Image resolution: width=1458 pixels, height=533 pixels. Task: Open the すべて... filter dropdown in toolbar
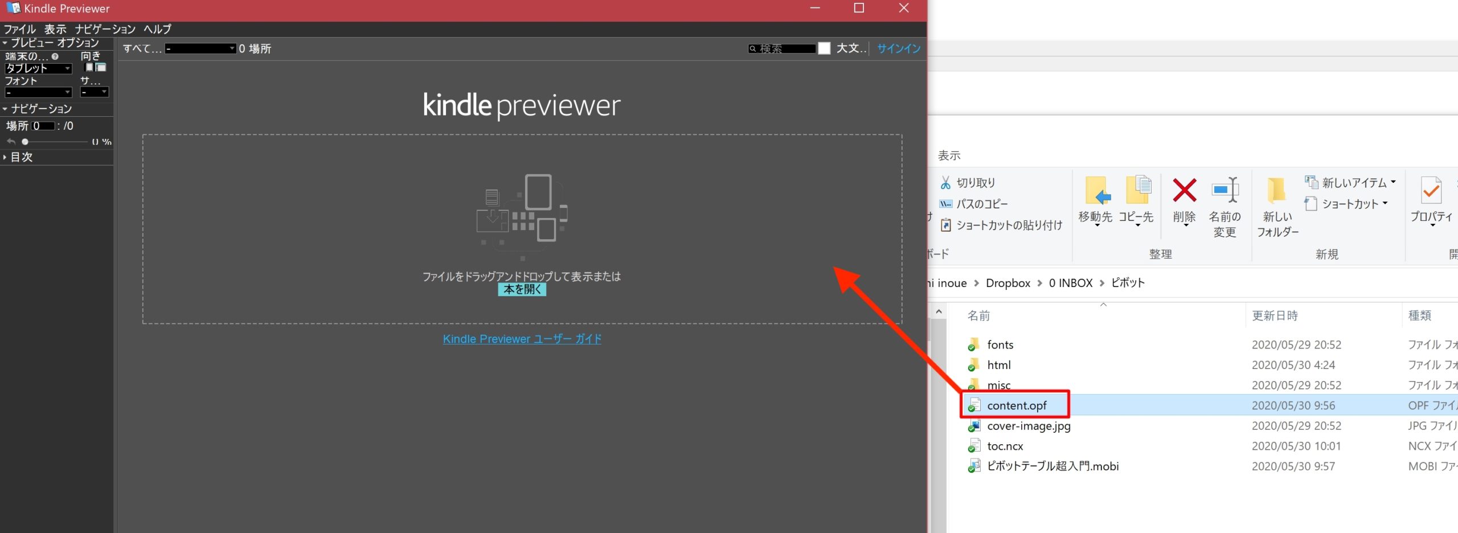coord(200,49)
